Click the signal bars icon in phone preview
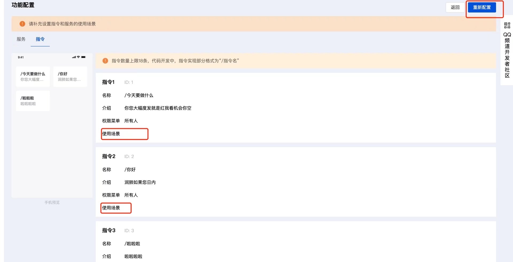Viewport: 513px width, 262px height. pyautogui.click(x=74, y=57)
